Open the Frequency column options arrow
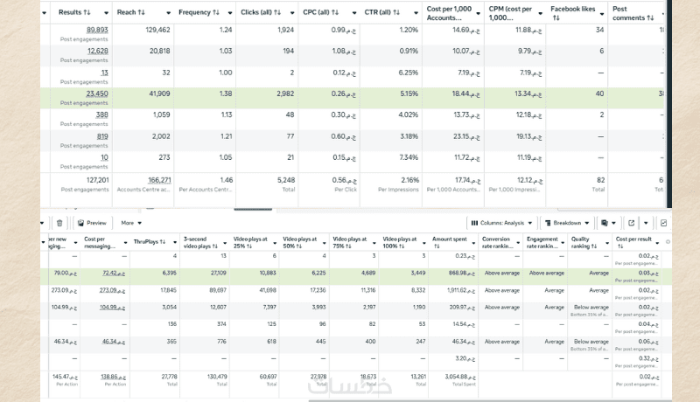This screenshot has width=700, height=402. (x=230, y=13)
